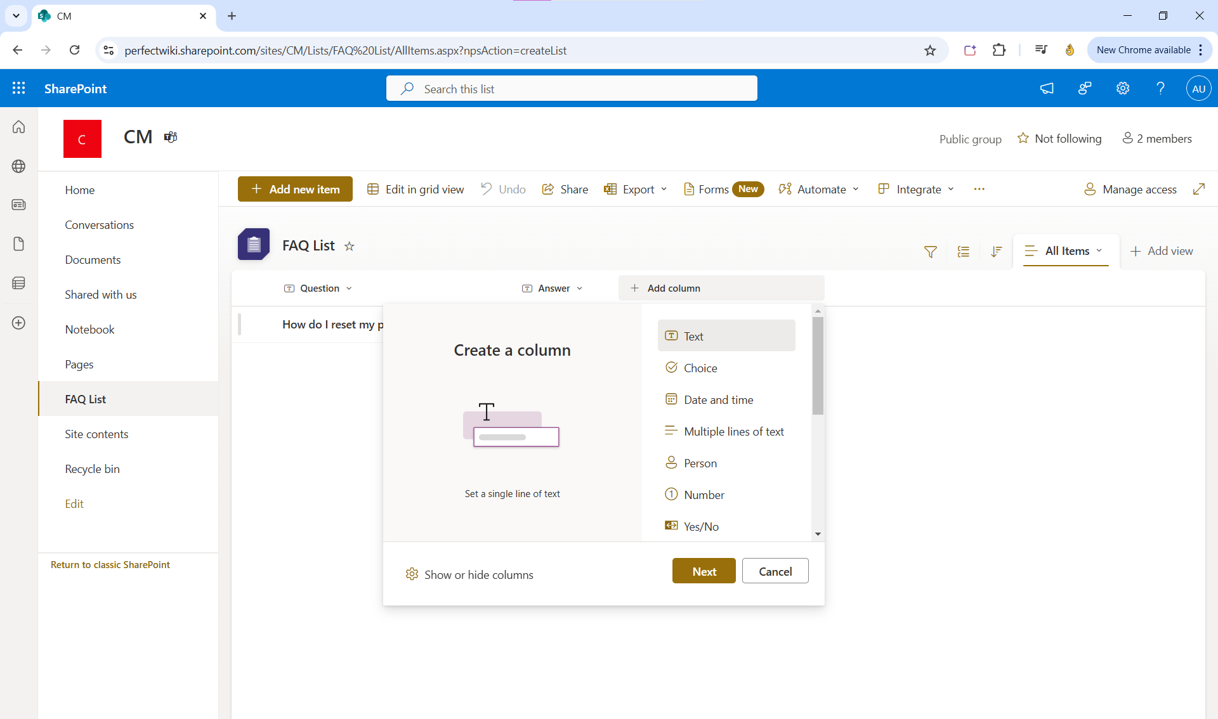Screen dimensions: 1218x719
Task: Open the Integrate menu
Action: (x=915, y=189)
